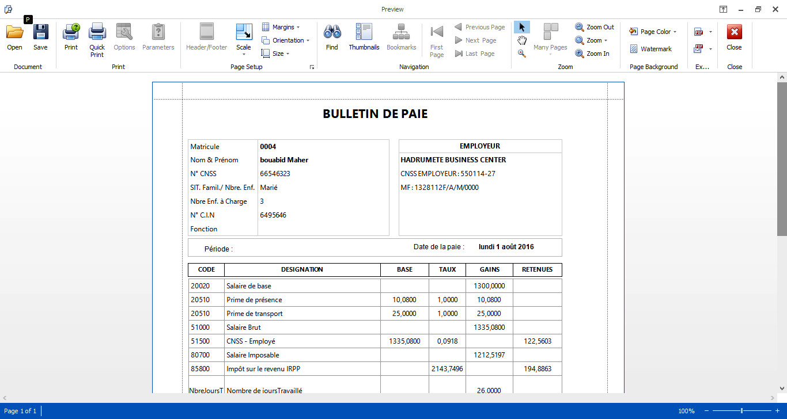Viewport: 787px width, 419px height.
Task: Go to the Previous Page
Action: click(x=479, y=27)
